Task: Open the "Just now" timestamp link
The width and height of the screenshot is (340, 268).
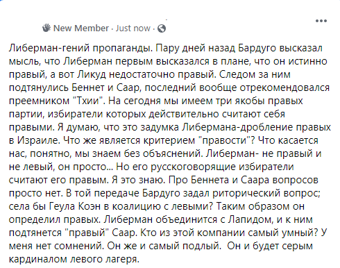Action: click(x=133, y=28)
